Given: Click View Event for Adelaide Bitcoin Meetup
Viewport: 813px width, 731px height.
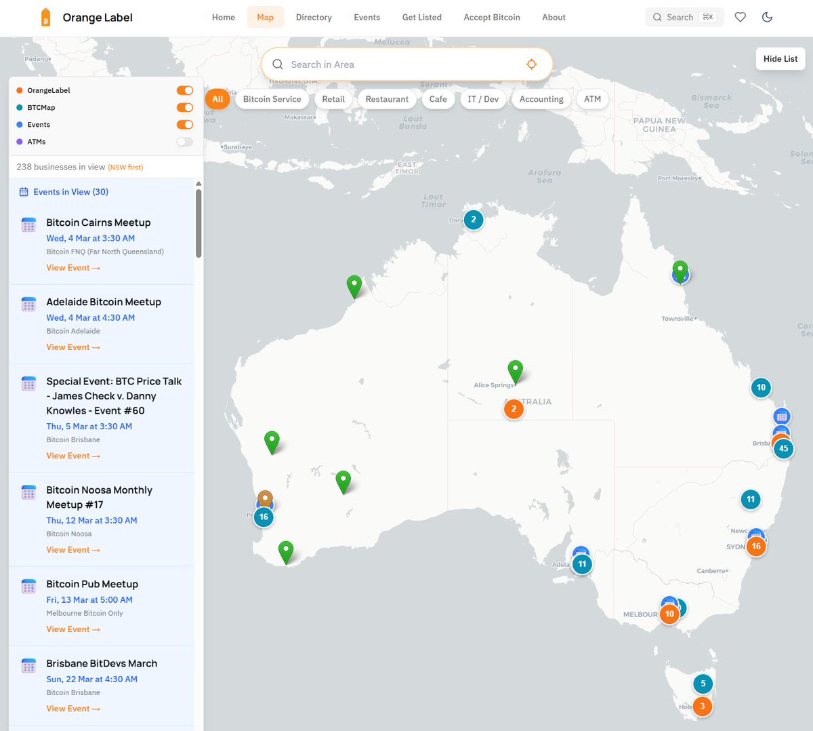Looking at the screenshot, I should [73, 347].
